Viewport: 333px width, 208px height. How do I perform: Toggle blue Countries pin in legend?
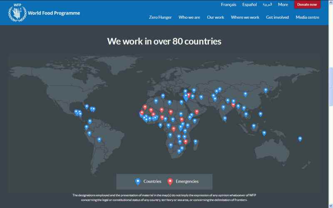tap(138, 181)
